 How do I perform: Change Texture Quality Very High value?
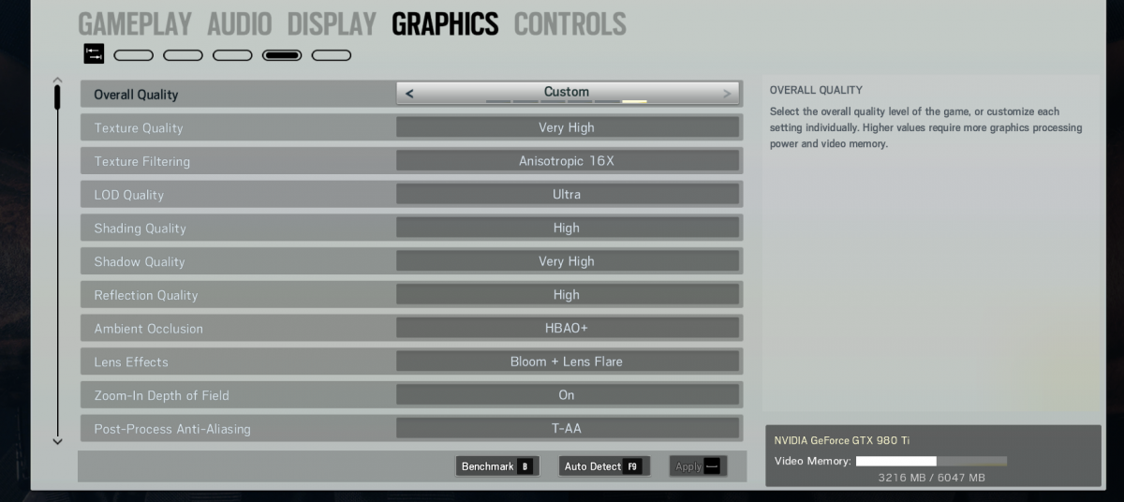pyautogui.click(x=567, y=127)
